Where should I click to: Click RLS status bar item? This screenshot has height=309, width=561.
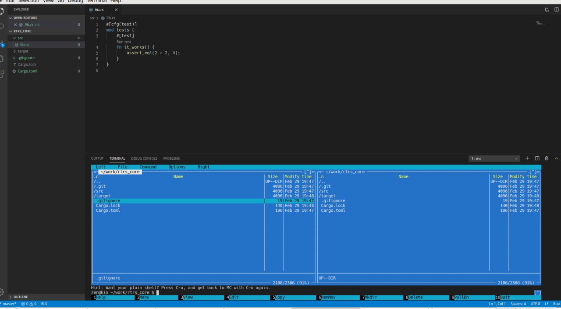coord(44,303)
